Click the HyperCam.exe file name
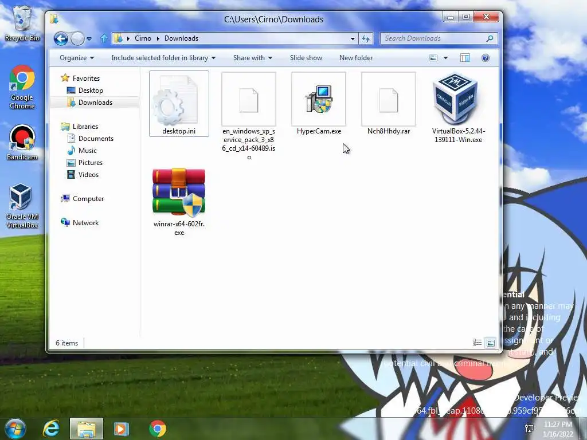 click(319, 131)
